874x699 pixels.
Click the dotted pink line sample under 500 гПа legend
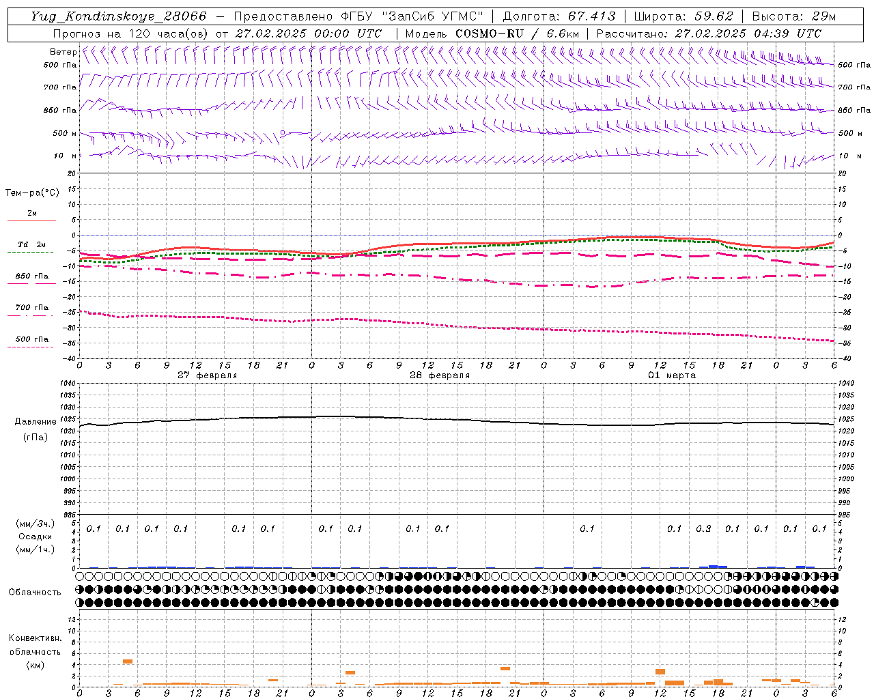(31, 347)
